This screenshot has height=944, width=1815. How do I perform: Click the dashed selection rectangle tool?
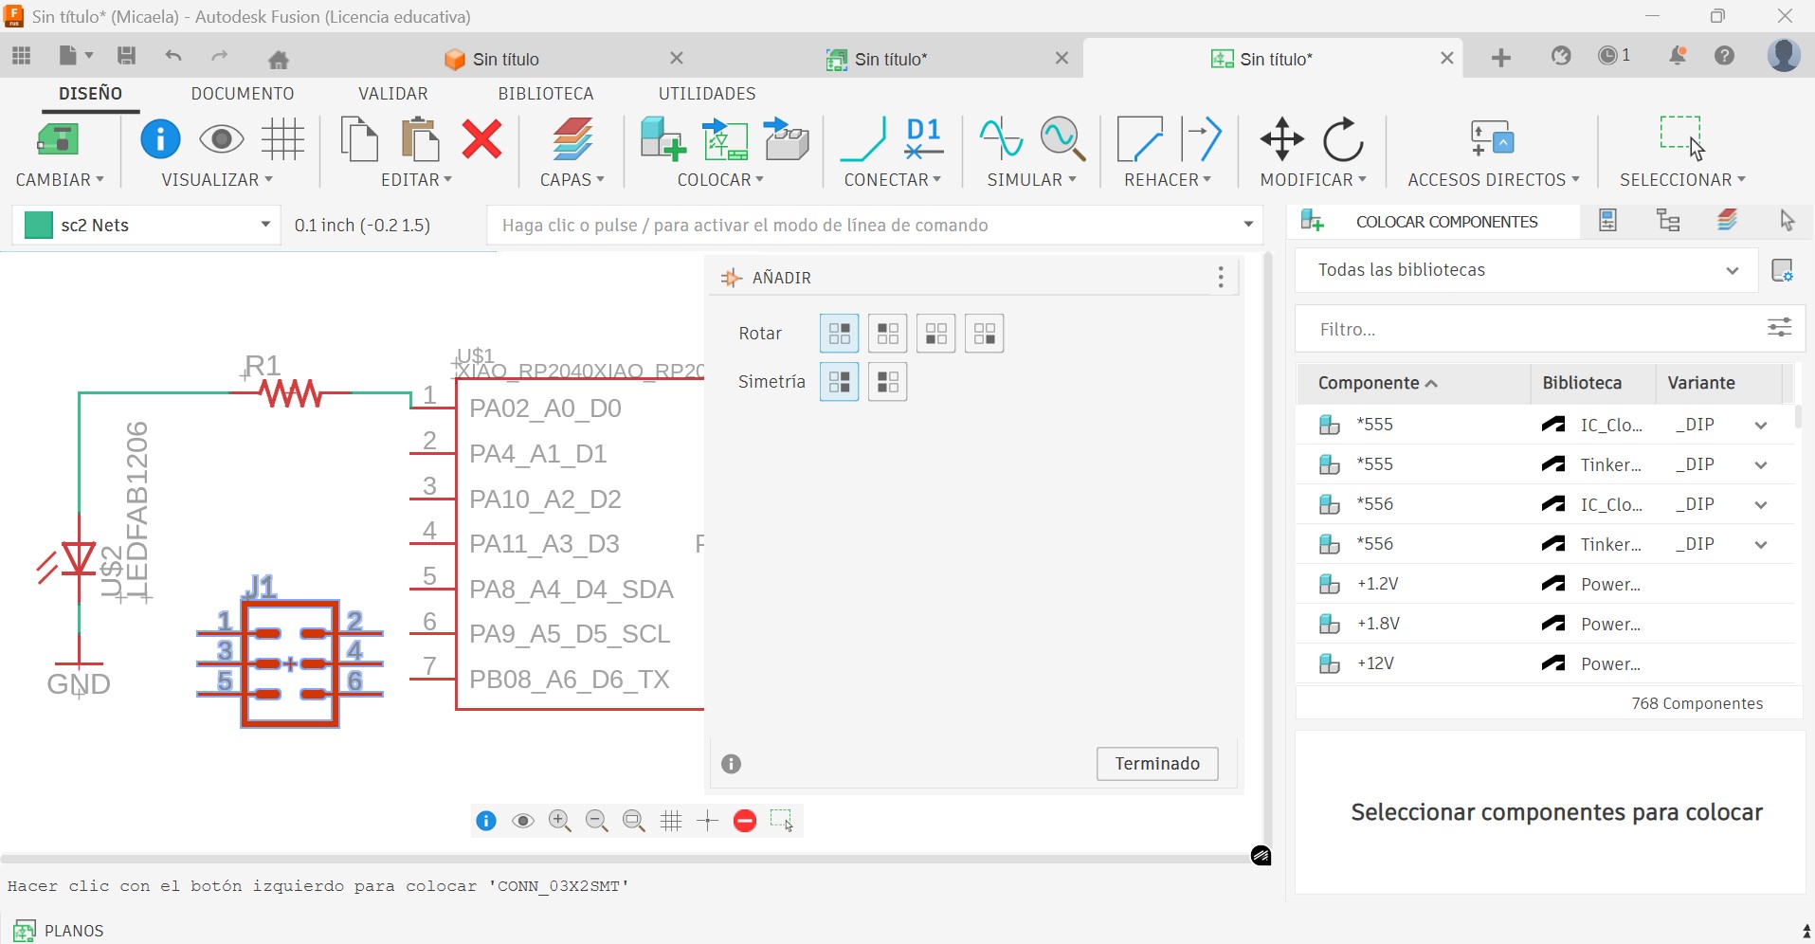1682,137
